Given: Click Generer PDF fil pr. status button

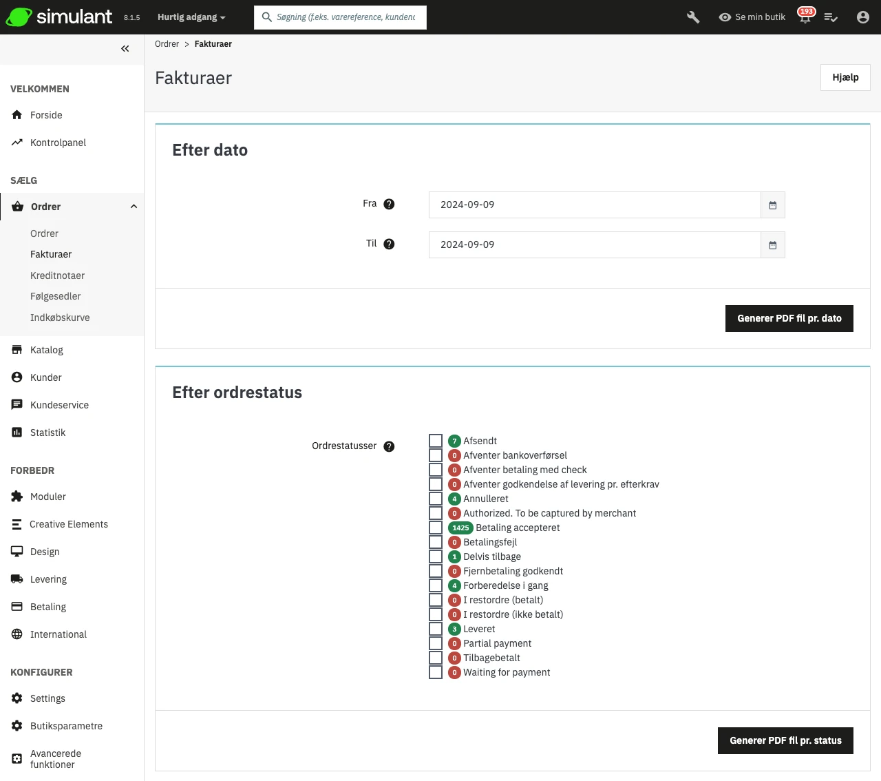Looking at the screenshot, I should [785, 740].
